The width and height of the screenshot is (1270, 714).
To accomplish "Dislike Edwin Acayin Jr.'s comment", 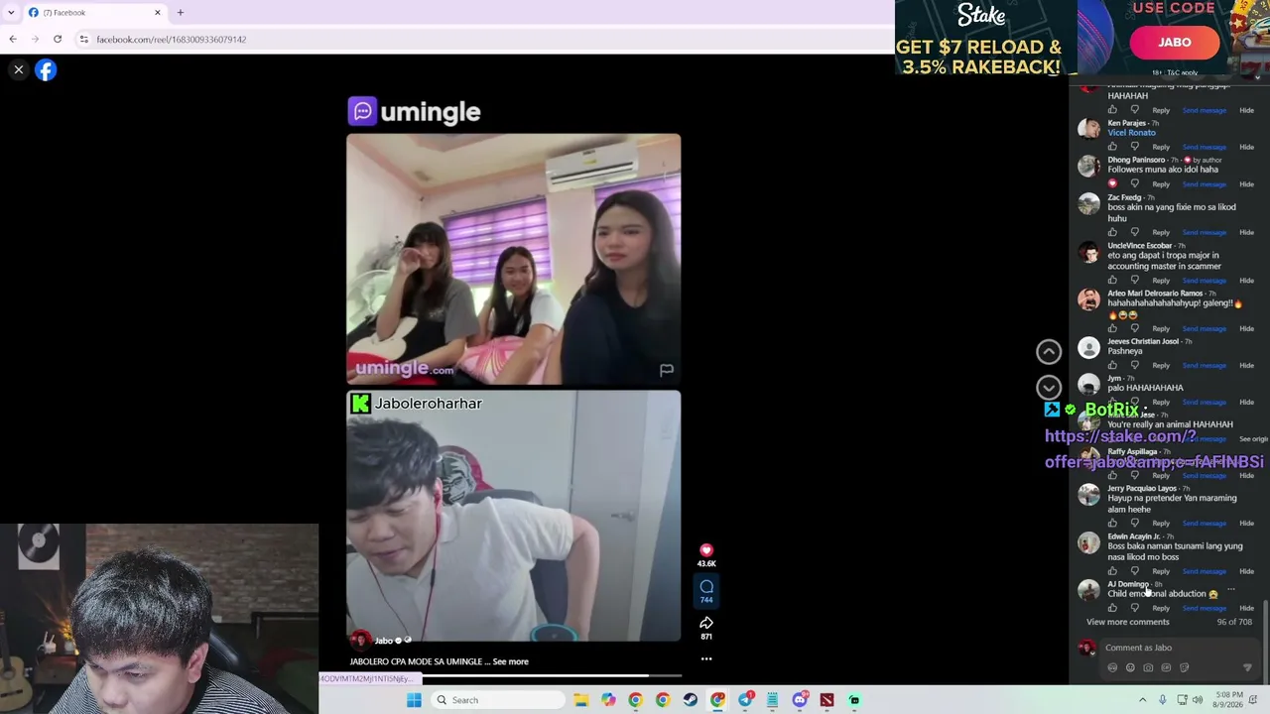I will [1135, 571].
